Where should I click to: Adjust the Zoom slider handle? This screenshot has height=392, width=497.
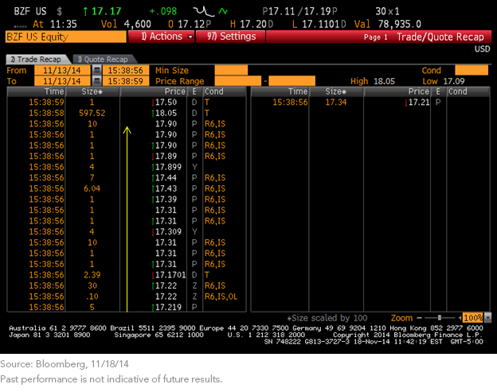(x=440, y=317)
